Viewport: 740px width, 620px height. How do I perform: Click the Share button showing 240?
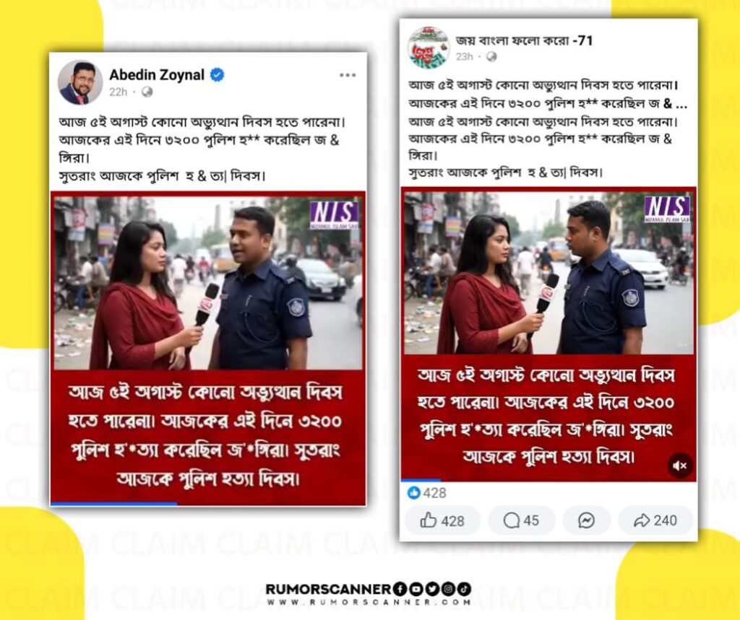point(655,520)
